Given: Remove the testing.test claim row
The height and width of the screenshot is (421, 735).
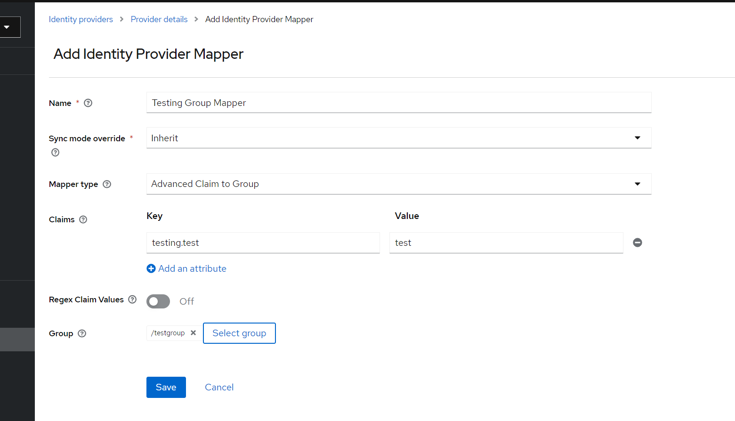Looking at the screenshot, I should [637, 242].
